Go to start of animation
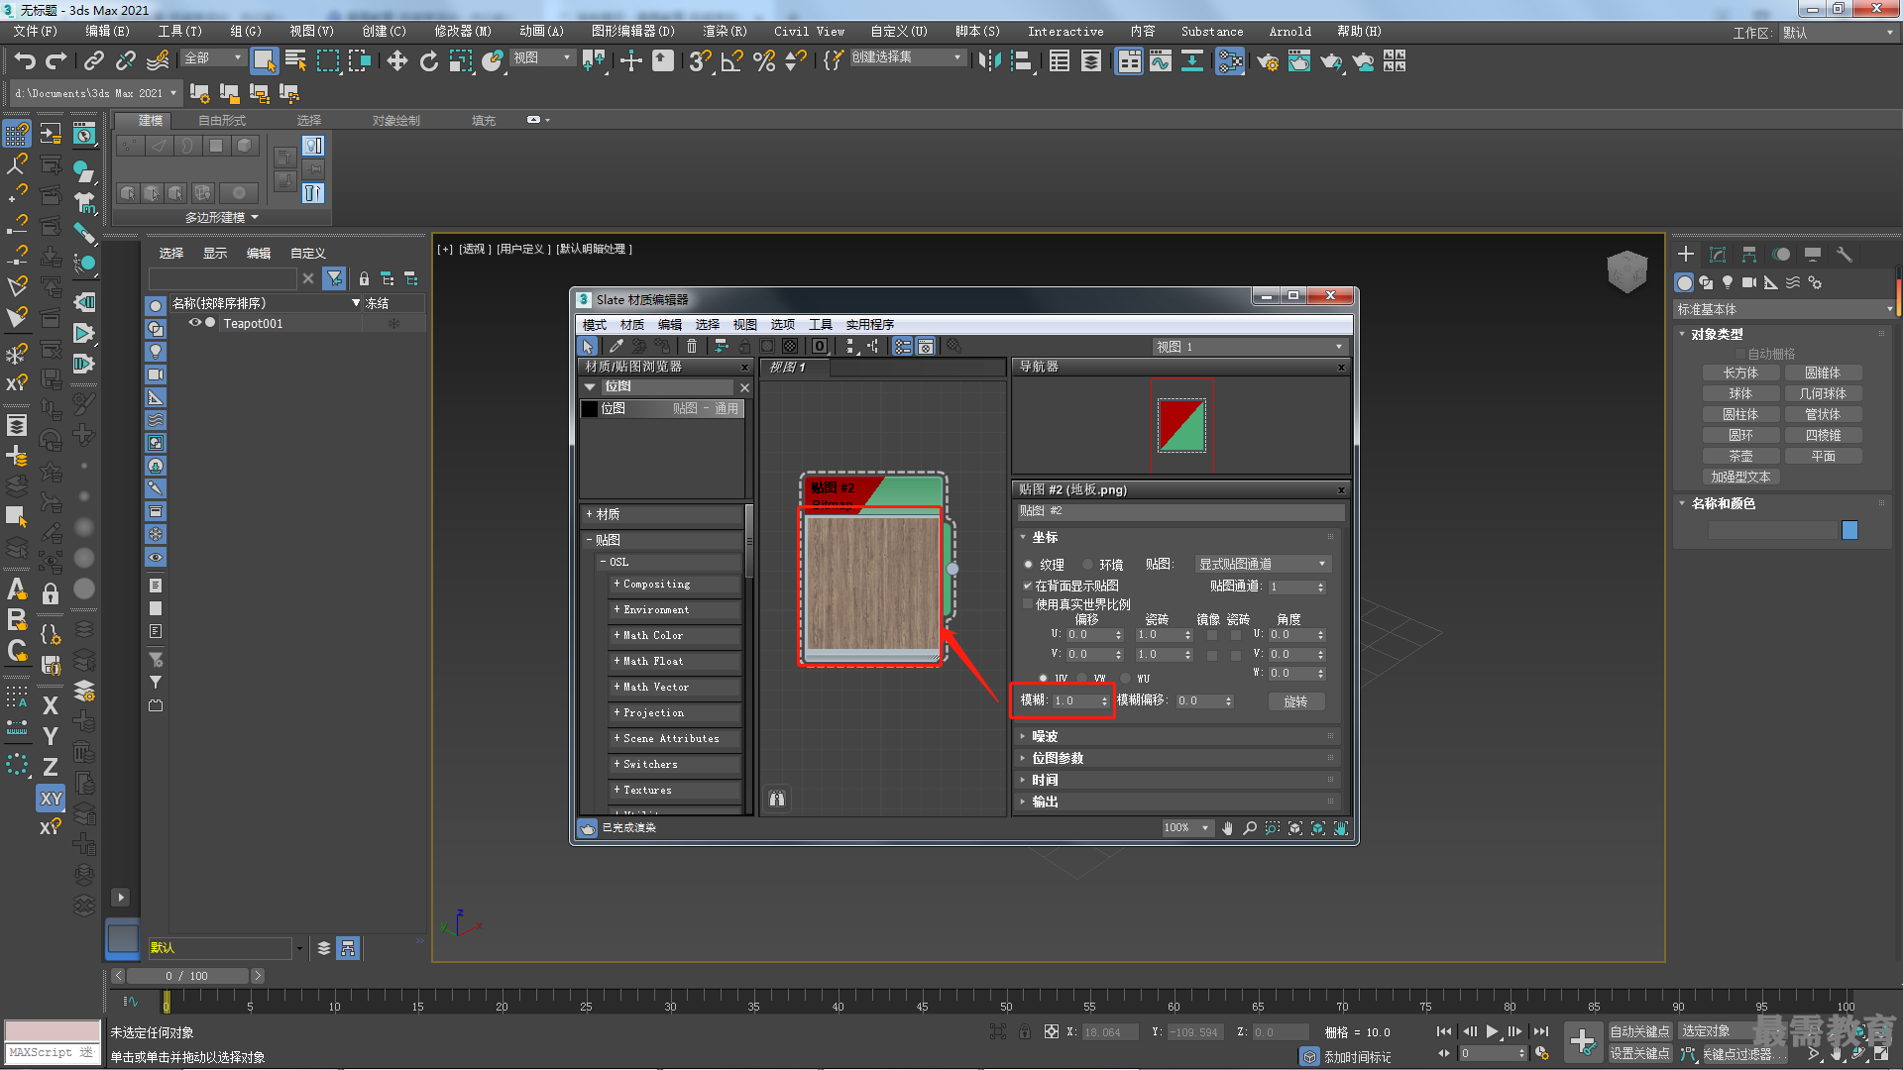 click(x=1444, y=1031)
